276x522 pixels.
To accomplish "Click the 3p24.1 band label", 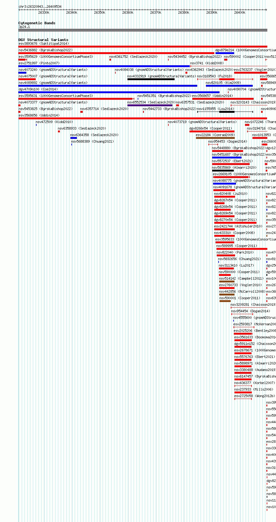I will [x=24, y=27].
